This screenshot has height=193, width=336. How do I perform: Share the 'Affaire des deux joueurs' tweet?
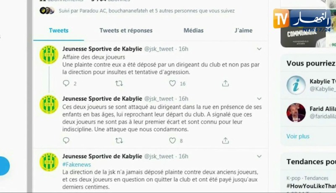click(x=226, y=83)
